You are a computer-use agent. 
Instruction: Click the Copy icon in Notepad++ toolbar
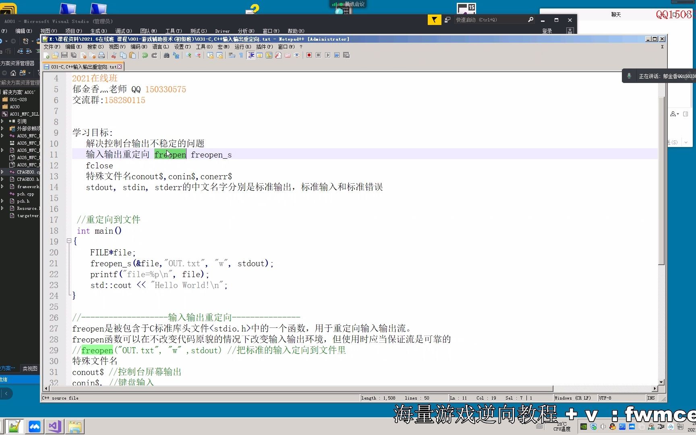(x=123, y=55)
